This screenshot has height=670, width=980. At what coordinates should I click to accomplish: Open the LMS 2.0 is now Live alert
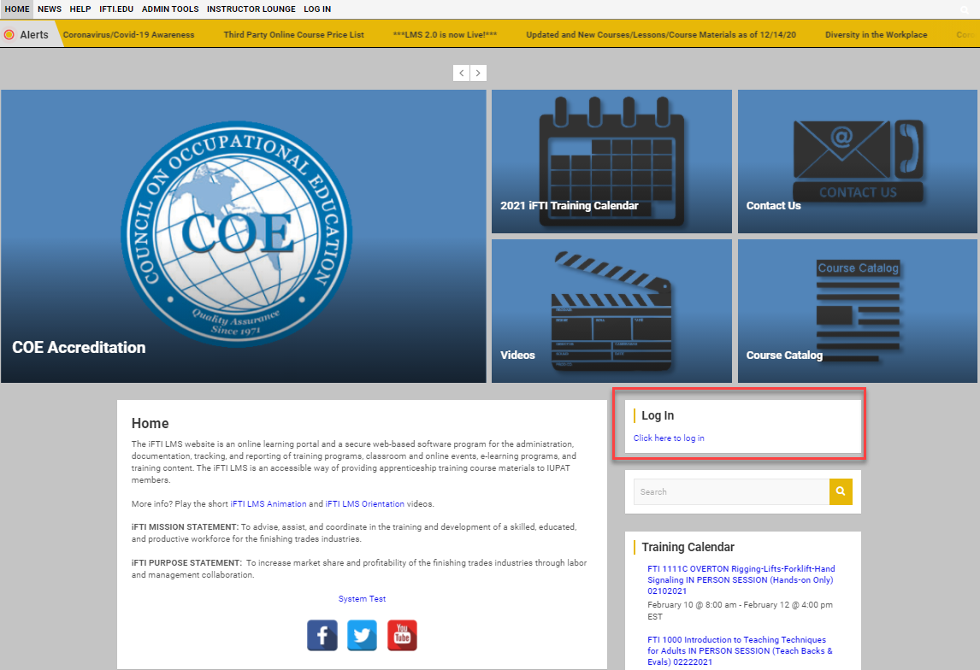[445, 35]
